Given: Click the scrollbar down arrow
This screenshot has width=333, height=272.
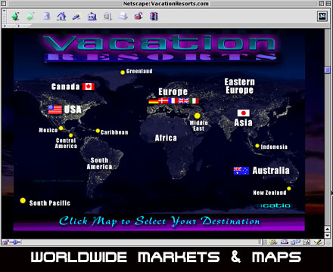Looking at the screenshot, I should click(328, 236).
